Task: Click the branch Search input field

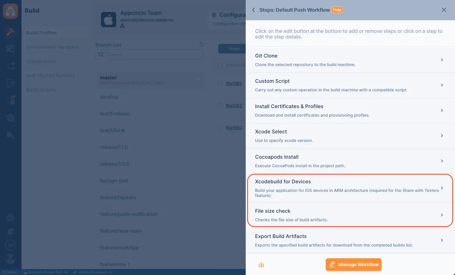Action: 149,54
